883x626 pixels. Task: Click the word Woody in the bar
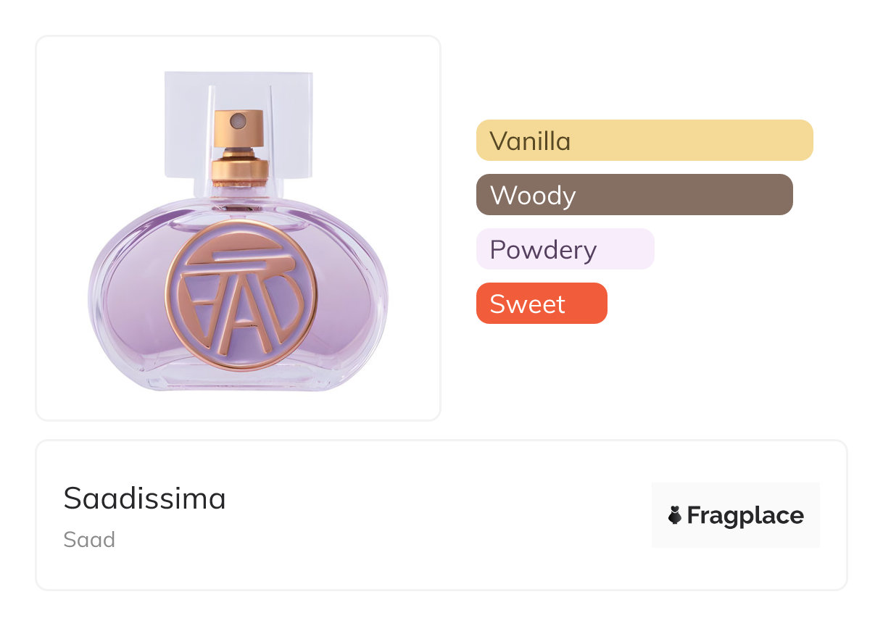coord(533,195)
